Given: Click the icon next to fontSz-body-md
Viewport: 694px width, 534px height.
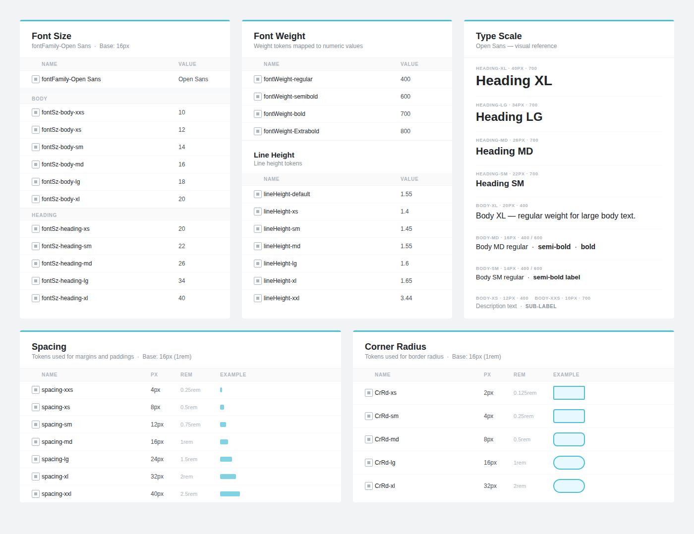Looking at the screenshot, I should click(36, 164).
